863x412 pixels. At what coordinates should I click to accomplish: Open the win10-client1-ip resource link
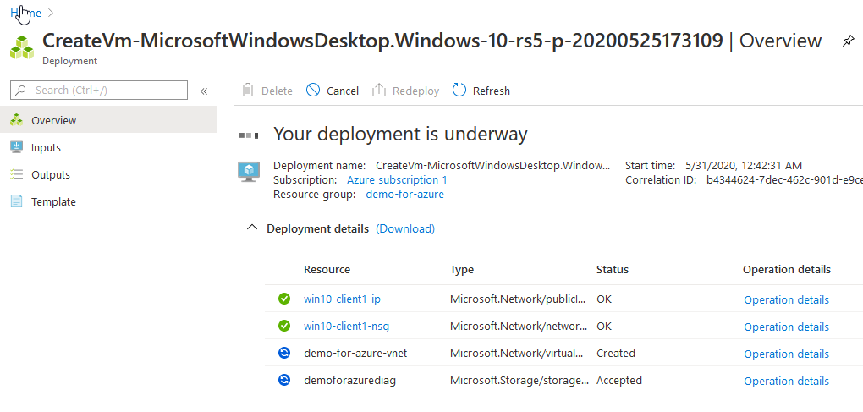[343, 299]
